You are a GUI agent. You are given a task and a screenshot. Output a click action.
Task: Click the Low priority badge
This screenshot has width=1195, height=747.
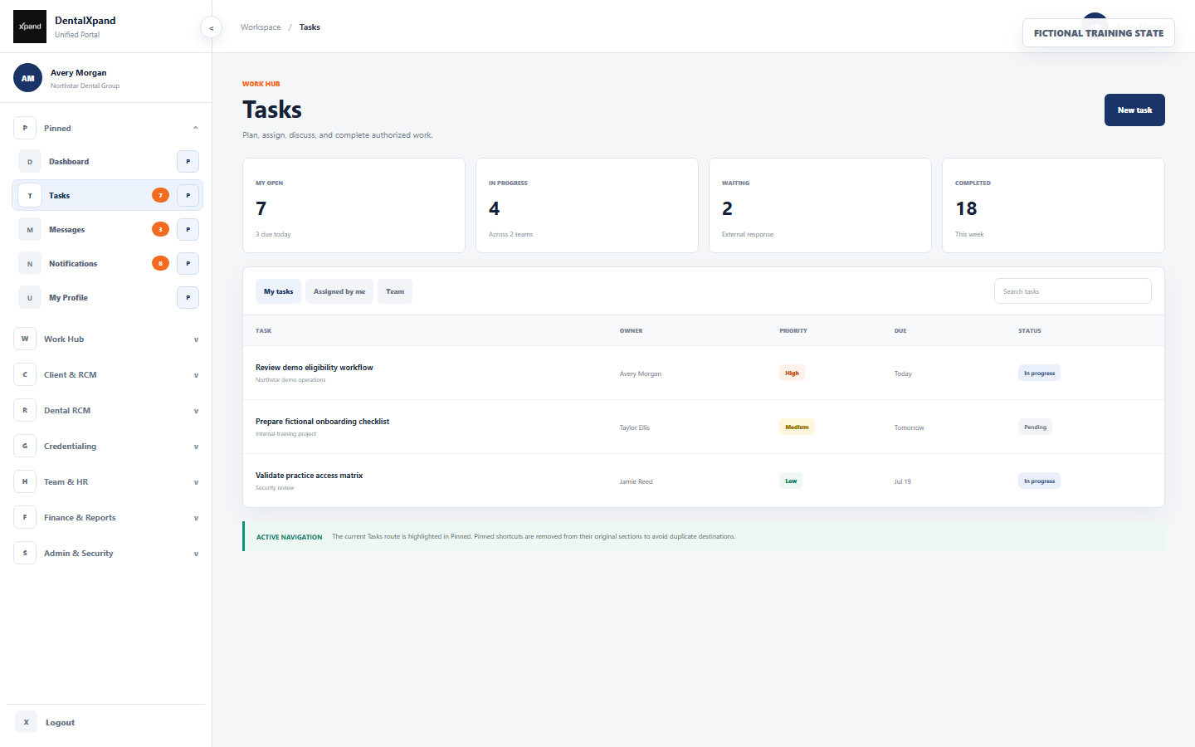pyautogui.click(x=791, y=481)
